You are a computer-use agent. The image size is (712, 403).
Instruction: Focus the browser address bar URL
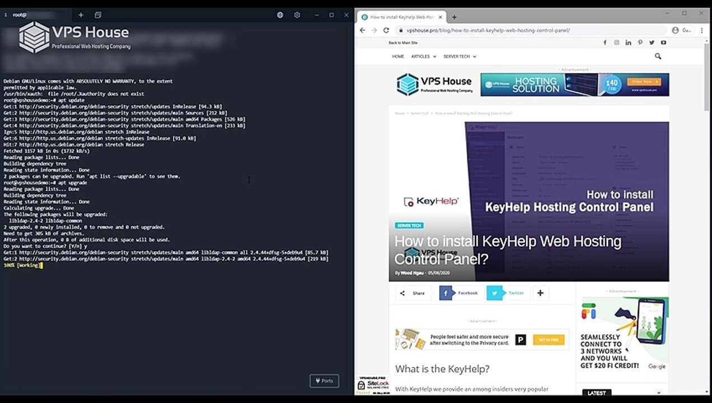coord(488,30)
